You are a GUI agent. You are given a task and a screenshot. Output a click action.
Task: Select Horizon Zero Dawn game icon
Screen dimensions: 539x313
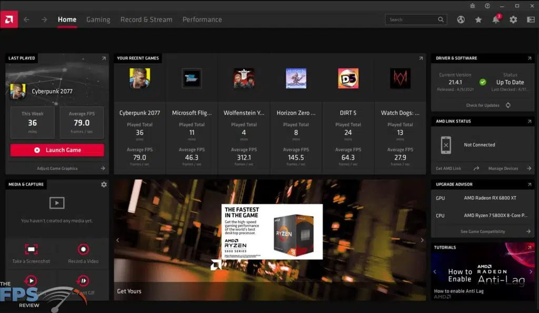click(x=296, y=78)
